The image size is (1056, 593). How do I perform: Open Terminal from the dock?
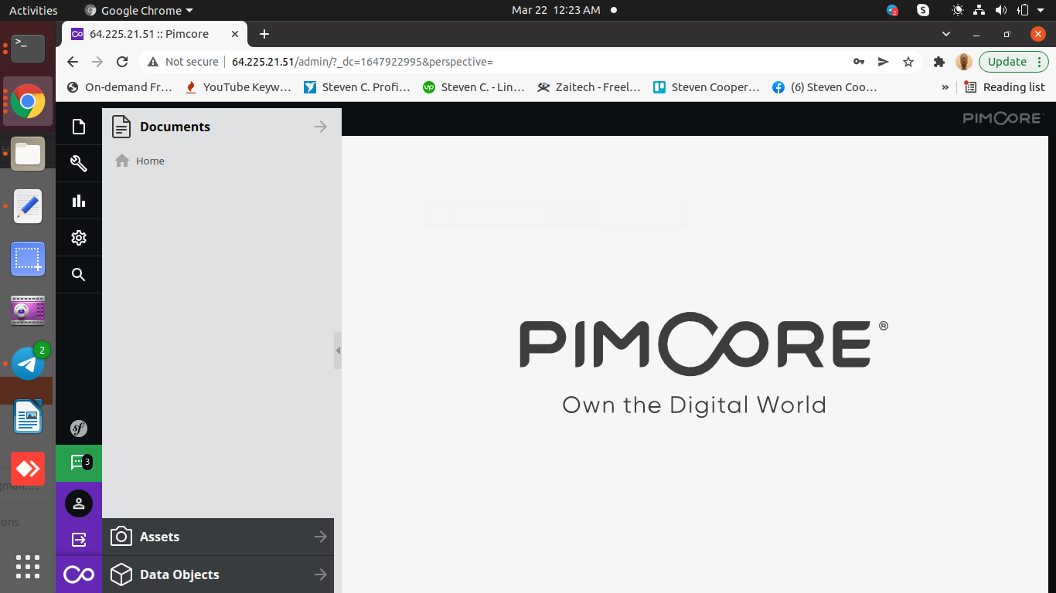(28, 48)
